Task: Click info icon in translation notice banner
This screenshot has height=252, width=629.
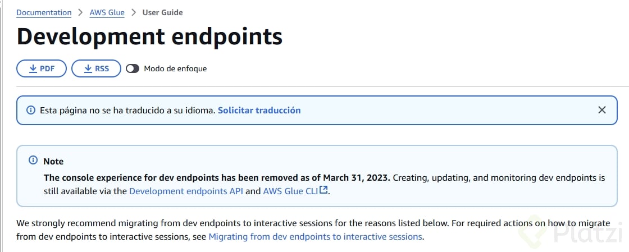Action: (31, 111)
